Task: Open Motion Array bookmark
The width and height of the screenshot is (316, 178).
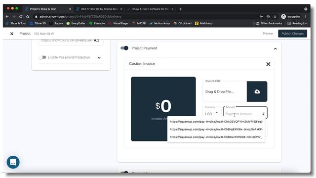Action: [159, 23]
